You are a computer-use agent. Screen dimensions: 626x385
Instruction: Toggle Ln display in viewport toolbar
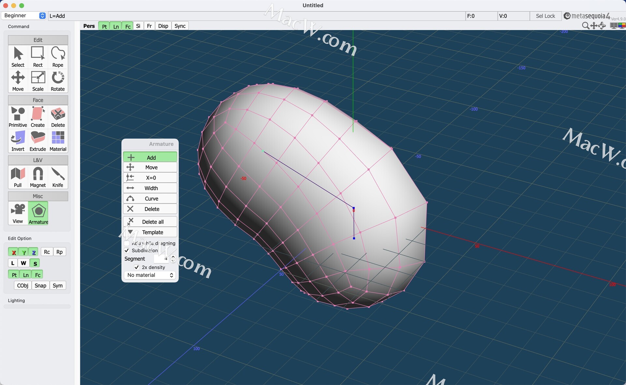(x=116, y=26)
